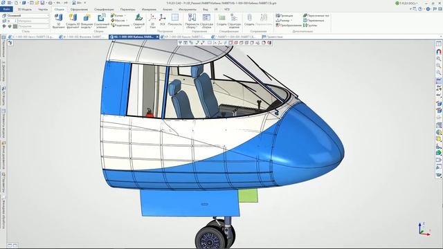Click the Проекция command

click(284, 15)
